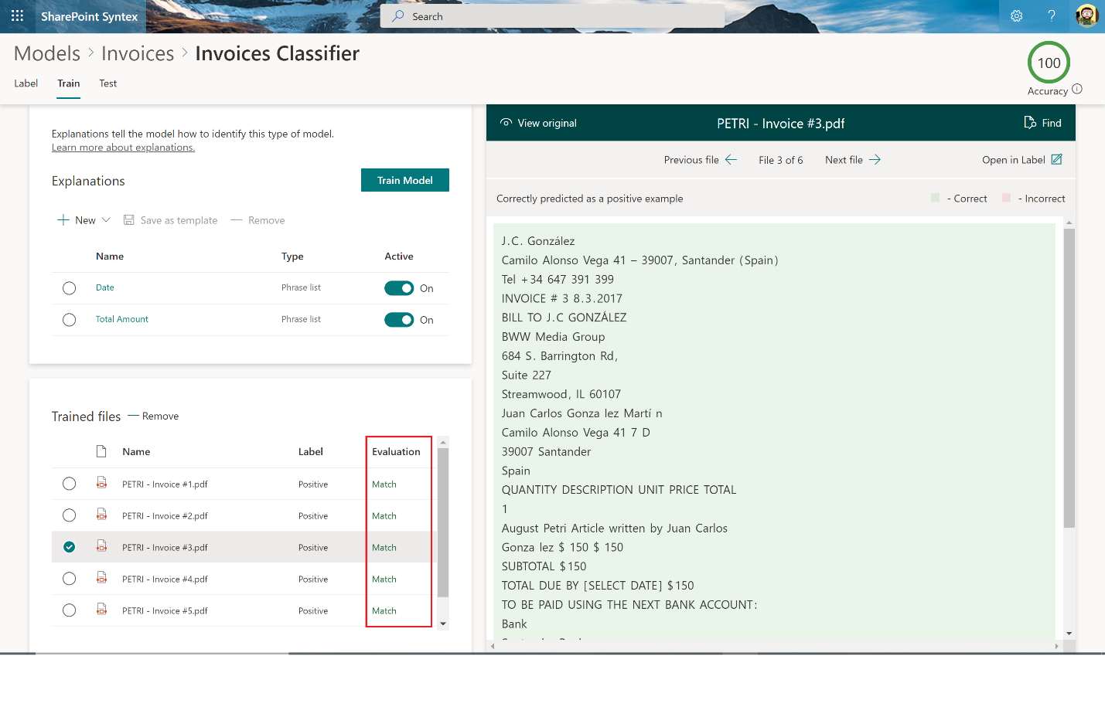Open the settings gear icon
The image size is (1105, 707).
click(1016, 16)
